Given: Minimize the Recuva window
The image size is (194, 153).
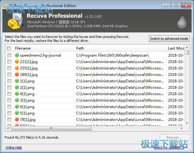Looking at the screenshot, I should [166, 6].
